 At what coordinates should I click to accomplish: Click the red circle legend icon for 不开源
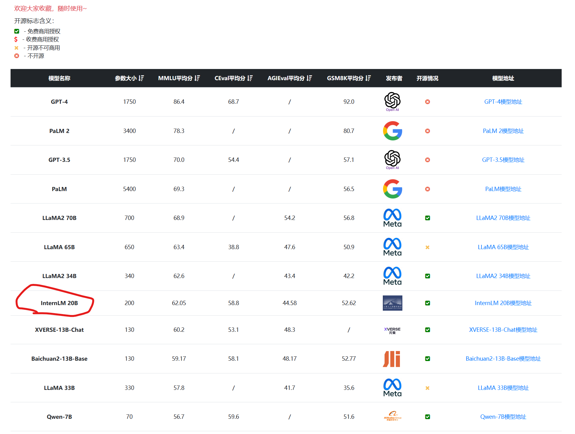(x=17, y=56)
